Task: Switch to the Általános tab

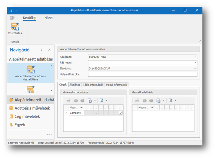Action: [75, 85]
